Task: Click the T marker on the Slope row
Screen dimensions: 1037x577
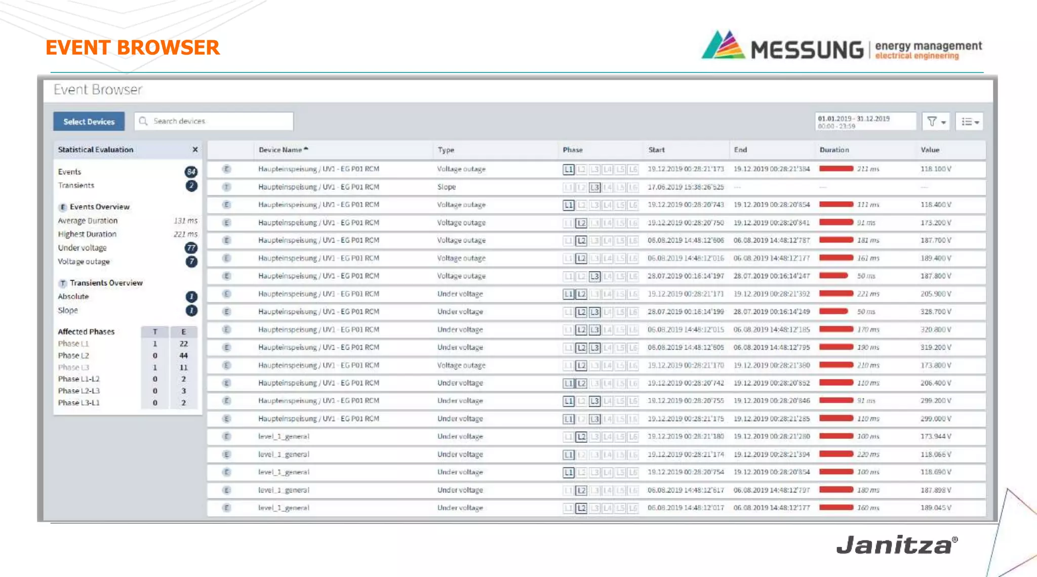Action: (226, 187)
